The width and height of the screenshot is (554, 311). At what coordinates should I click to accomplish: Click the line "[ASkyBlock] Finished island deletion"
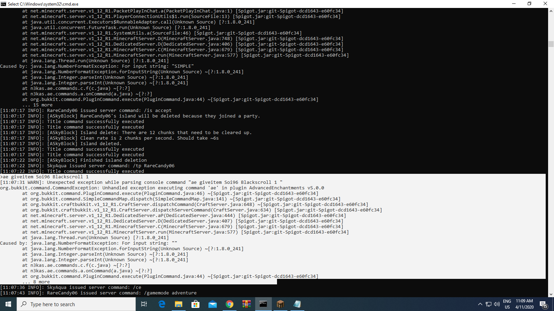73,160
